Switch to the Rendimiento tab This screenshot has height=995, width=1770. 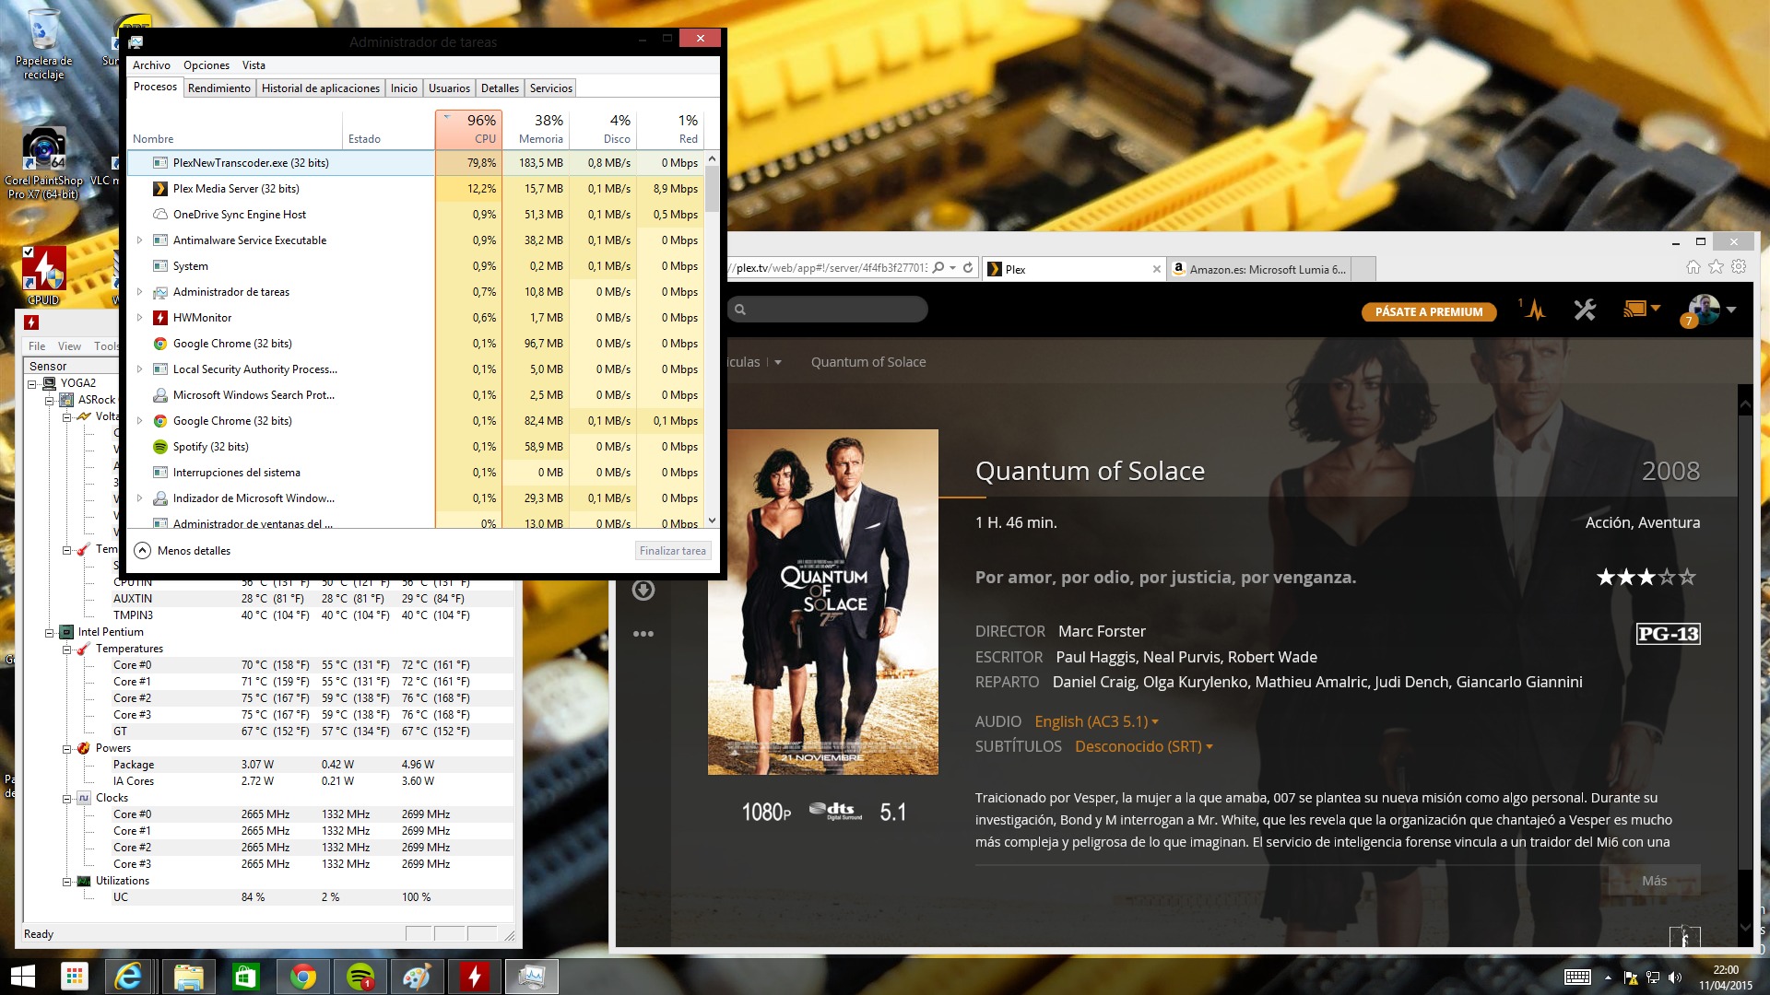pos(218,88)
